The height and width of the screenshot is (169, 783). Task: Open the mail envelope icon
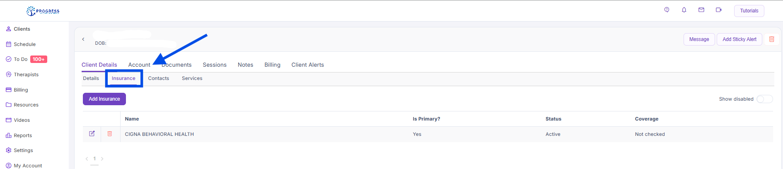701,10
